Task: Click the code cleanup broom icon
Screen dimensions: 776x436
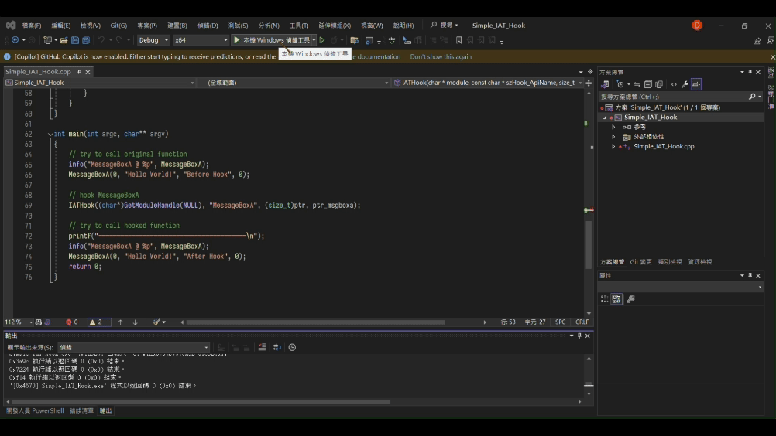Action: tap(157, 322)
